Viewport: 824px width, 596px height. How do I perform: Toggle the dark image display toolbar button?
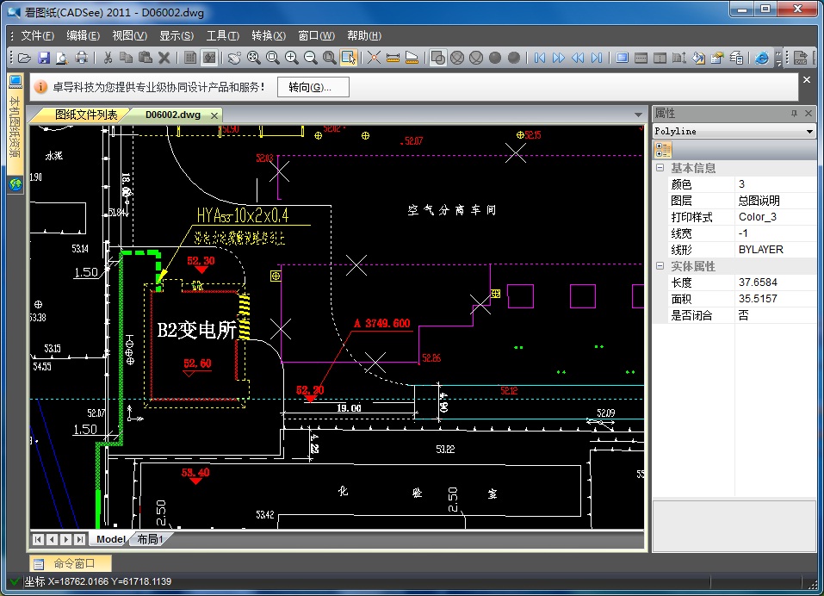point(209,58)
